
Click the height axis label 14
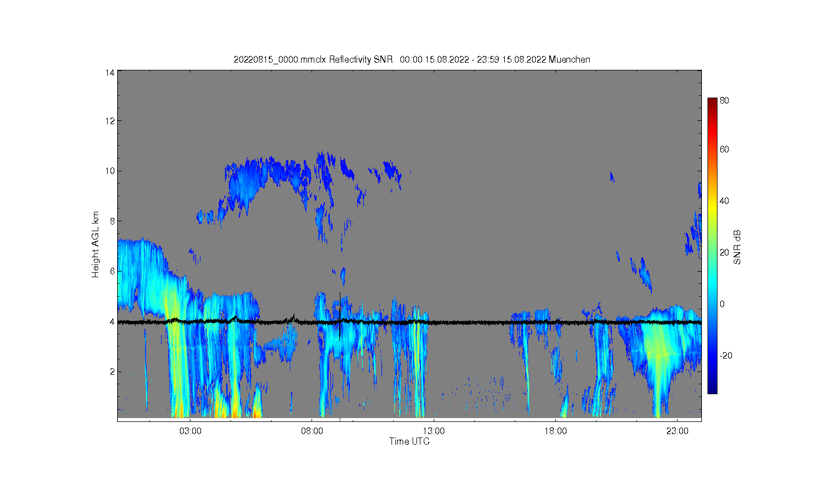pyautogui.click(x=110, y=73)
